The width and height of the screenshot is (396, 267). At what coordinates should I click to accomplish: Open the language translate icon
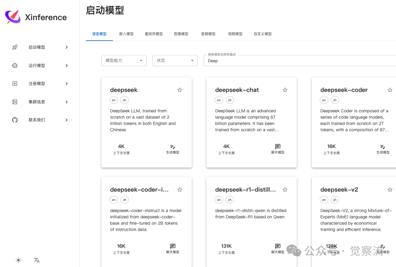point(37,260)
